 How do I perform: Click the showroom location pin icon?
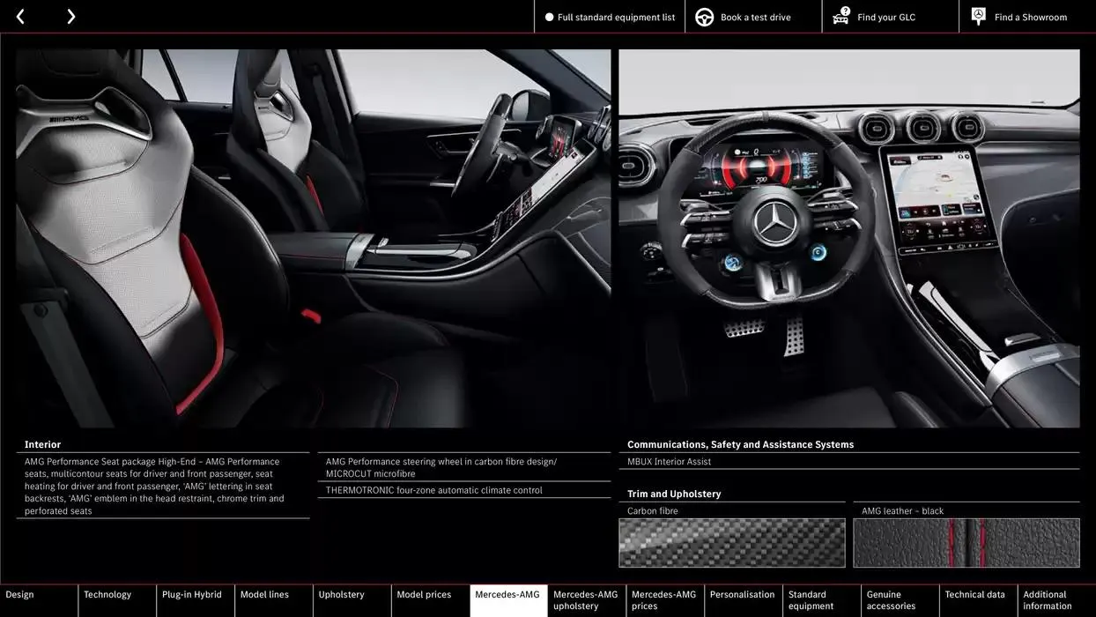pos(978,17)
